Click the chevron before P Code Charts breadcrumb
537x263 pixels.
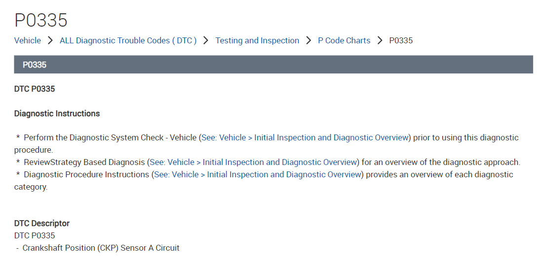coord(308,40)
